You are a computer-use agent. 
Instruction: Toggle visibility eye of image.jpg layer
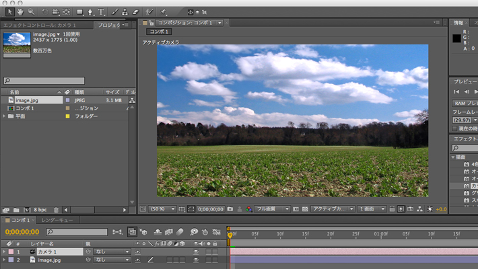click(196, 260)
